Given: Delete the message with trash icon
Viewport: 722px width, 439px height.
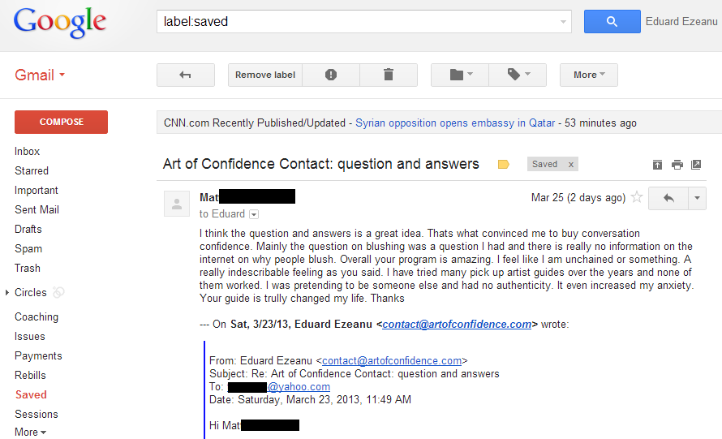Looking at the screenshot, I should (389, 75).
